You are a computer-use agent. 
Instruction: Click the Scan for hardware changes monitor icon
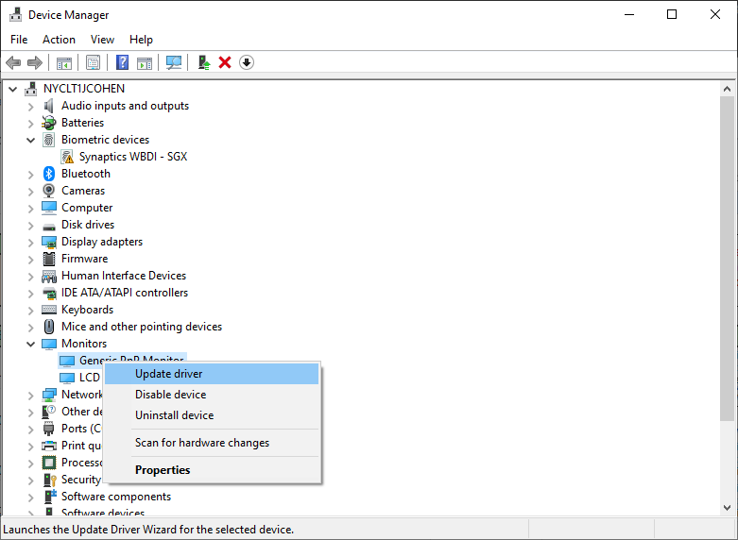click(x=174, y=62)
